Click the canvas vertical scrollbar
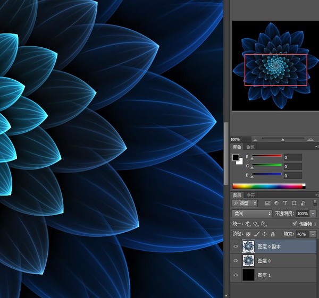319x298 pixels. [x=226, y=154]
